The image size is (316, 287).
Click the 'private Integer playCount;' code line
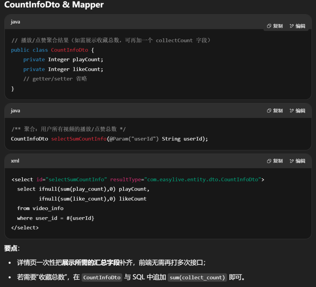point(63,60)
